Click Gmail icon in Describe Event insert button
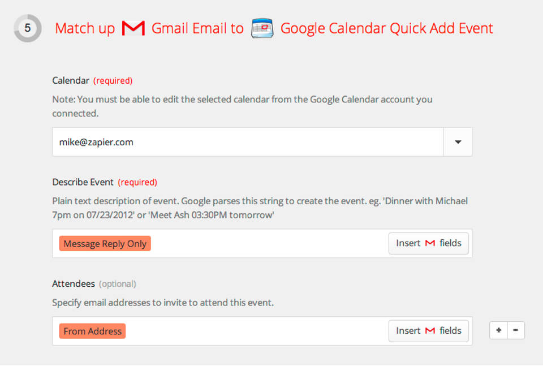 click(x=430, y=243)
